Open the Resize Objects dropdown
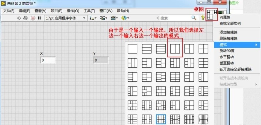 click(x=114, y=18)
